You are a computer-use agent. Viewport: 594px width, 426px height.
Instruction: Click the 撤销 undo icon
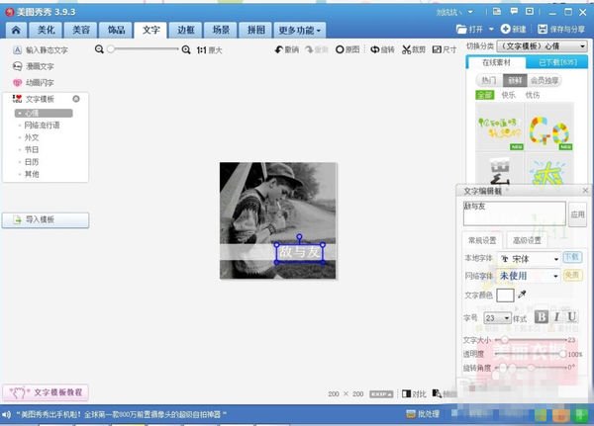coord(279,49)
